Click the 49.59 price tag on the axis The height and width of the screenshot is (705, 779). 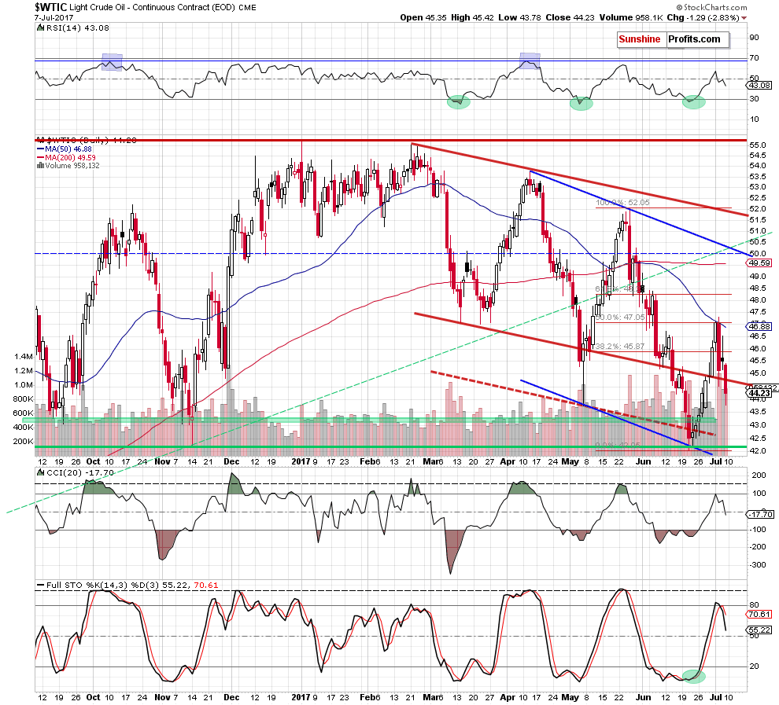[x=759, y=263]
